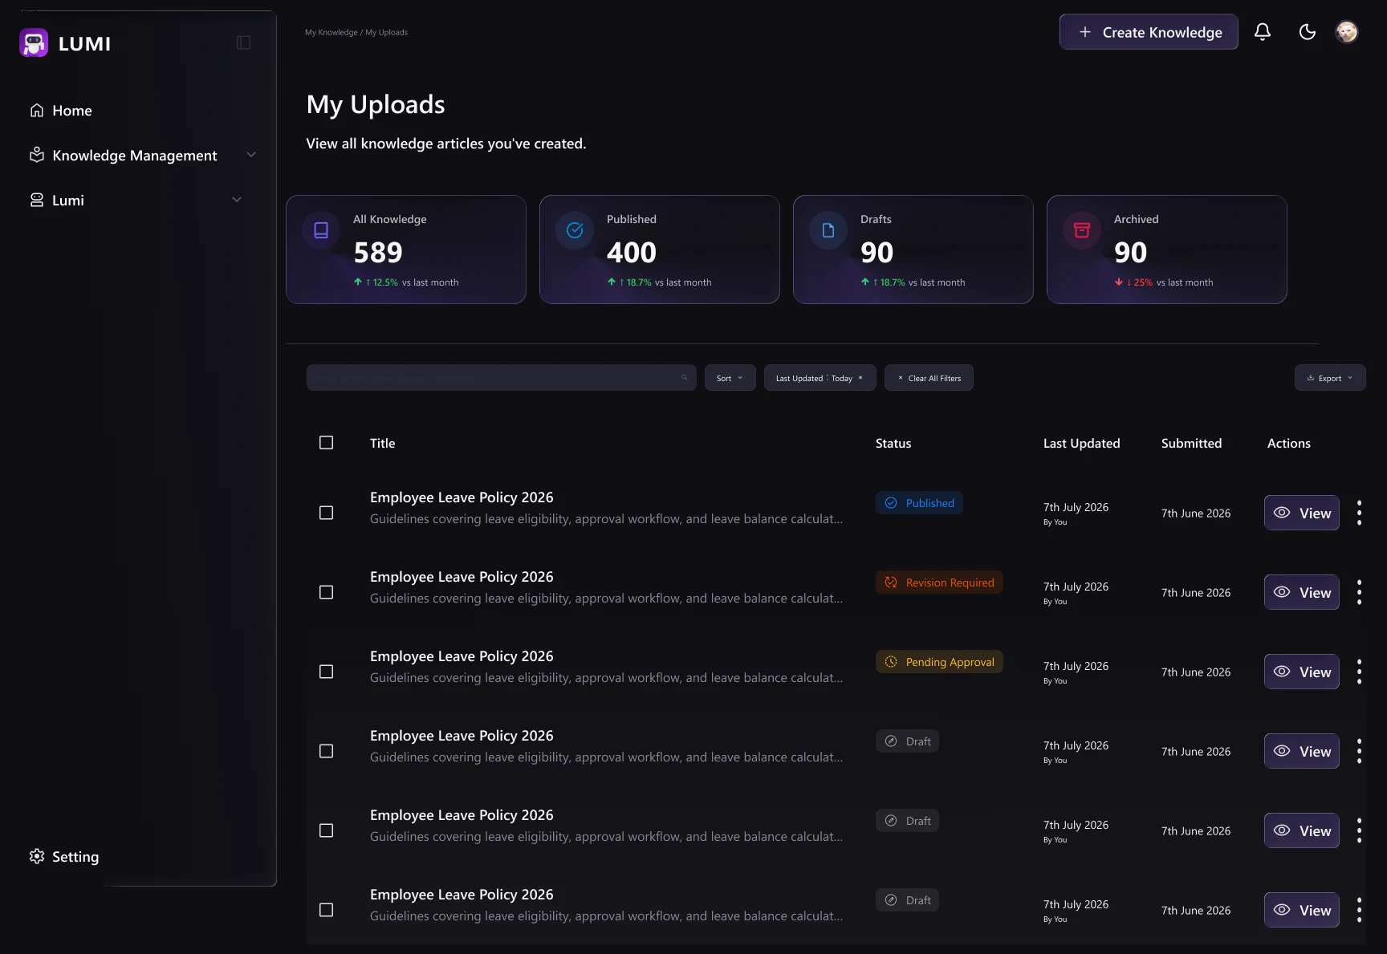Click the search input field
The height and width of the screenshot is (954, 1387).
(x=501, y=378)
